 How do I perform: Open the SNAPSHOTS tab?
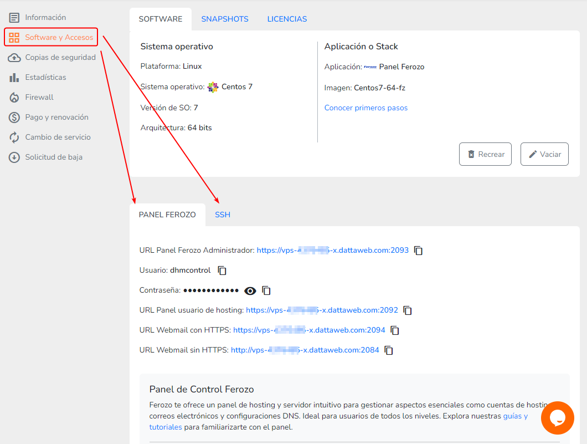[225, 19]
